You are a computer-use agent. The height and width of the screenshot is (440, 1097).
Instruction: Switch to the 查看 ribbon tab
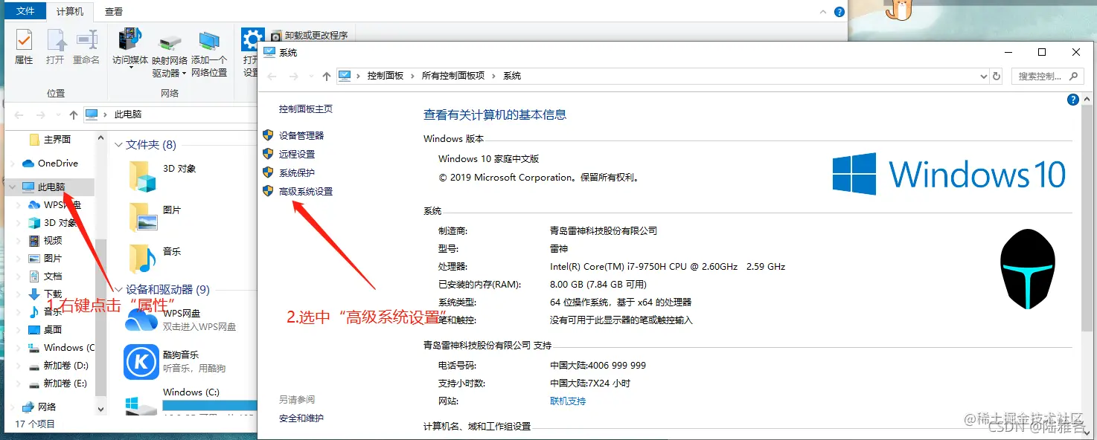(113, 11)
